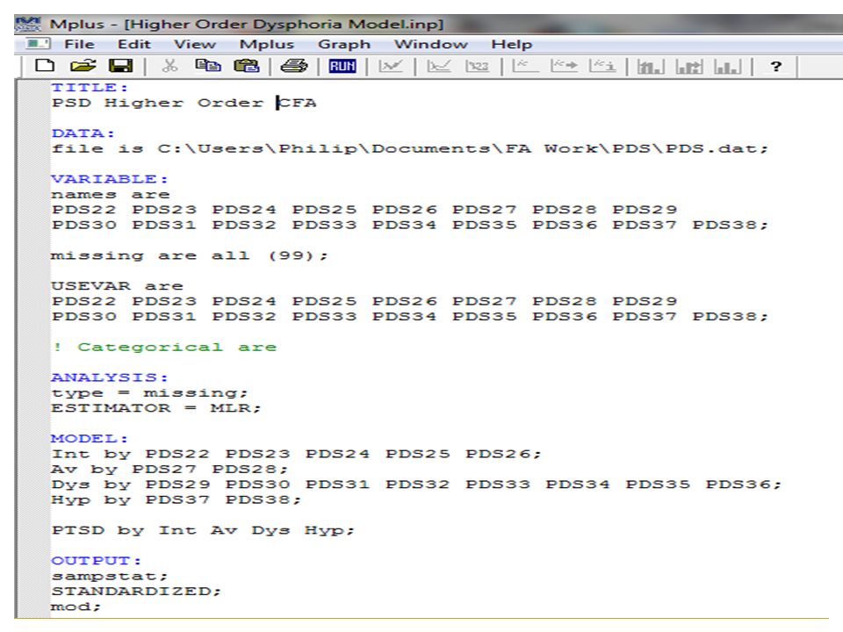
Task: Click the question mark help icon
Action: (775, 66)
